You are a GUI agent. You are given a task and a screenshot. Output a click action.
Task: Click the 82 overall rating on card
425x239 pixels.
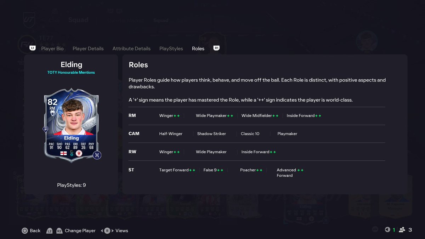pos(52,102)
